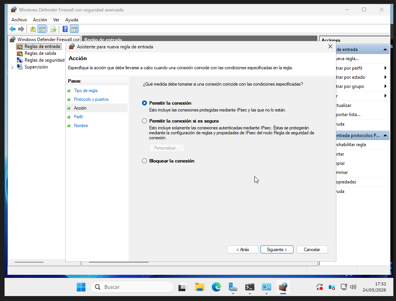The width and height of the screenshot is (396, 301).
Task: Click the Up one level folder icon
Action: click(33, 29)
